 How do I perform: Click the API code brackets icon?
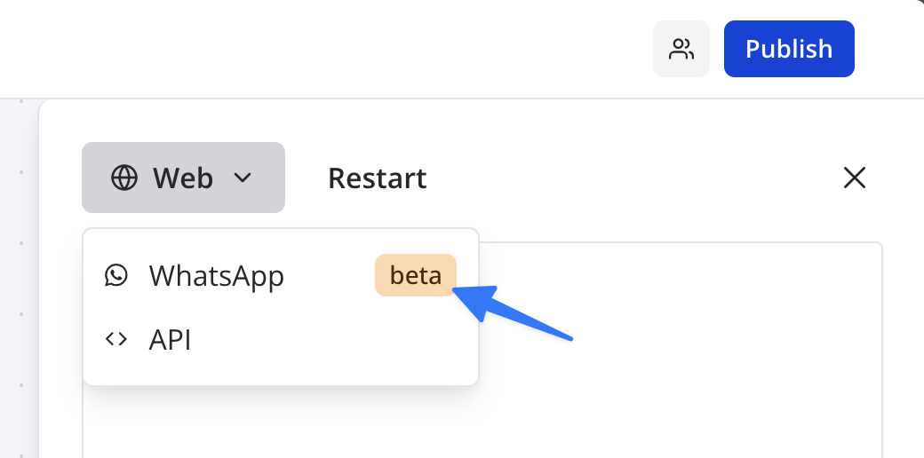pyautogui.click(x=116, y=339)
